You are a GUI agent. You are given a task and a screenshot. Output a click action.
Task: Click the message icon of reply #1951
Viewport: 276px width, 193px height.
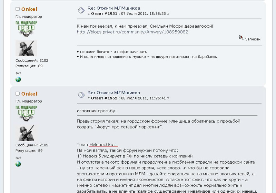coord(81,11)
